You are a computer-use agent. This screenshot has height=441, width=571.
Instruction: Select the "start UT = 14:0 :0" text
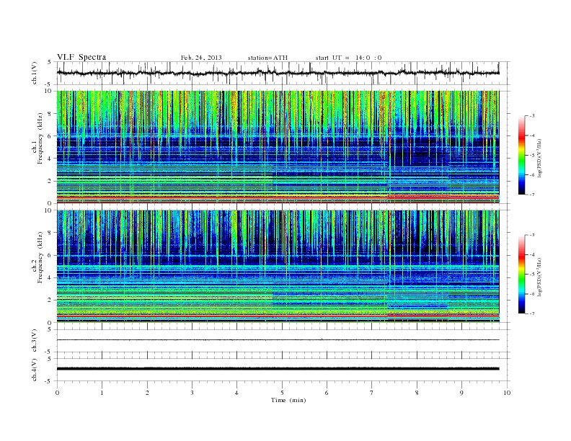coord(348,58)
